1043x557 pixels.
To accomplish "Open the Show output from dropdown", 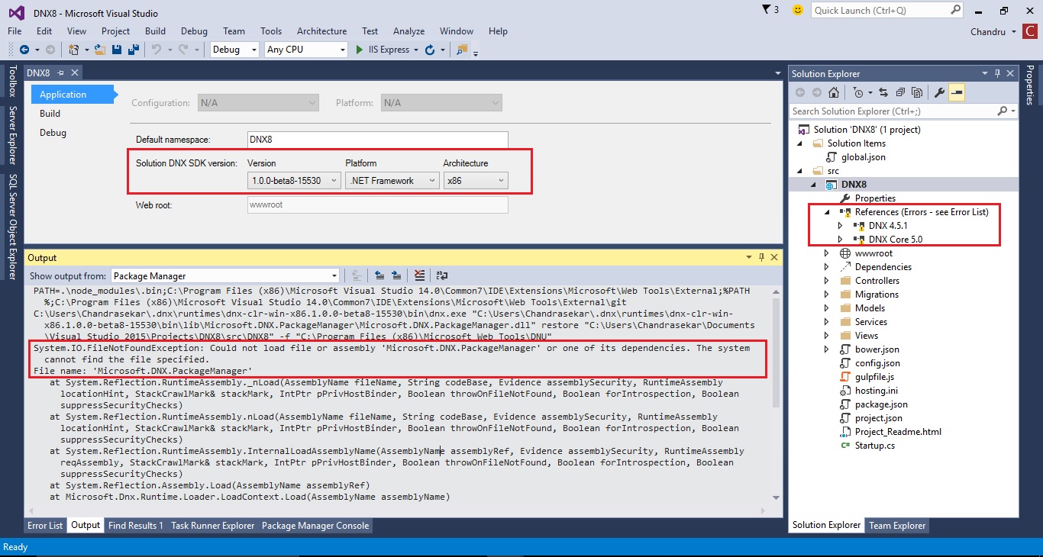I will tap(225, 275).
